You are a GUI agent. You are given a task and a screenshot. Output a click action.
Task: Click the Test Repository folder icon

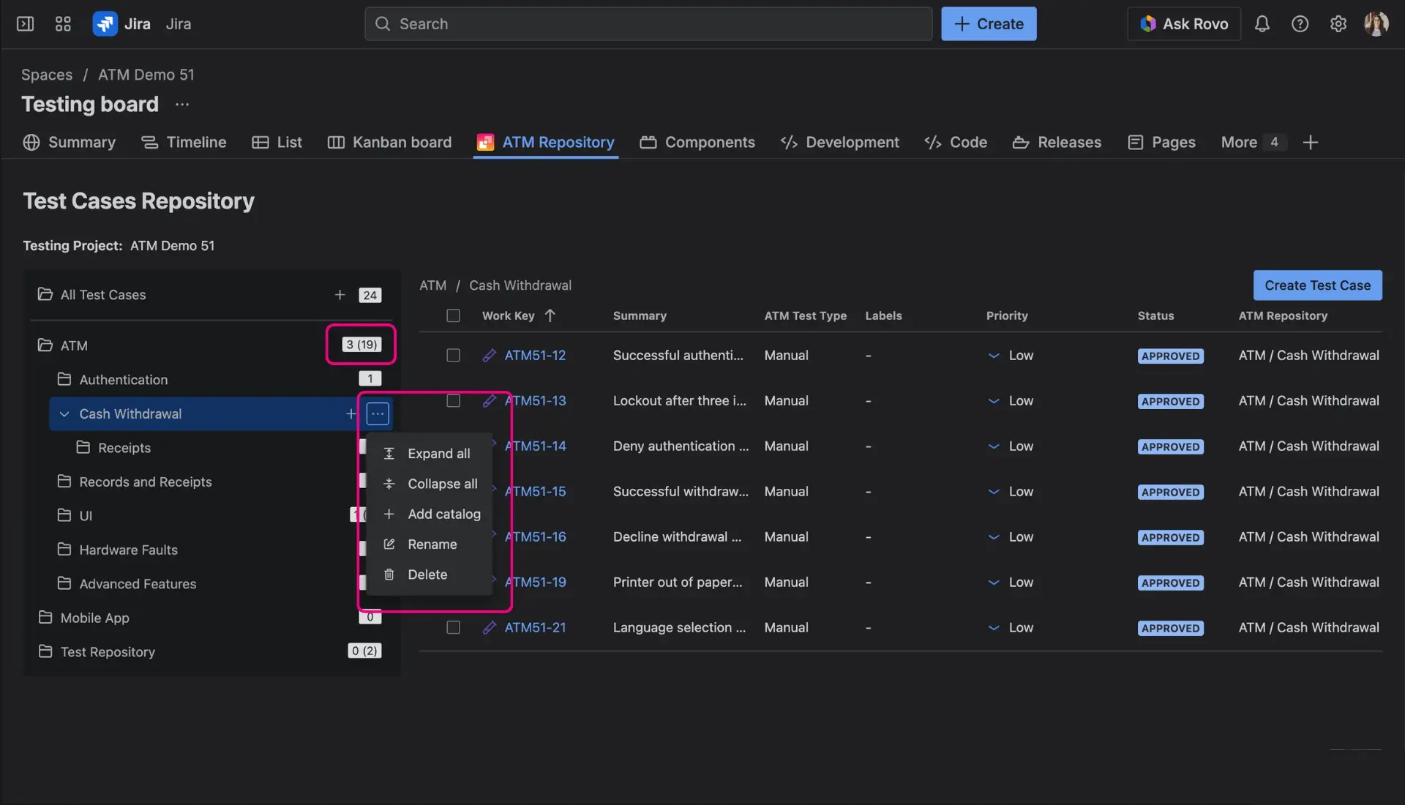tap(45, 651)
